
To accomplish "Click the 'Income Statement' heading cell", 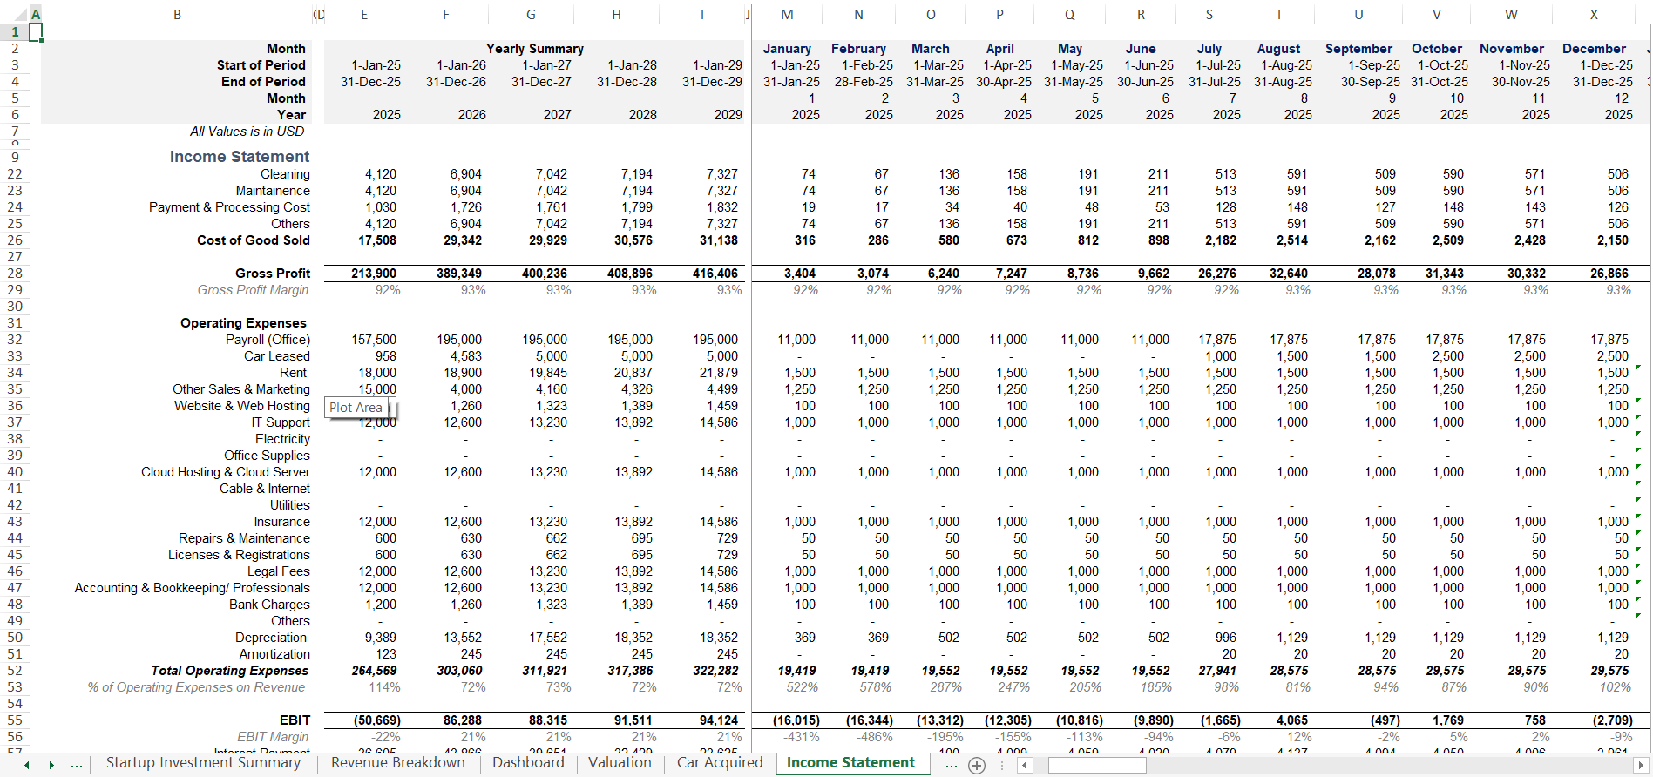I will coord(239,157).
